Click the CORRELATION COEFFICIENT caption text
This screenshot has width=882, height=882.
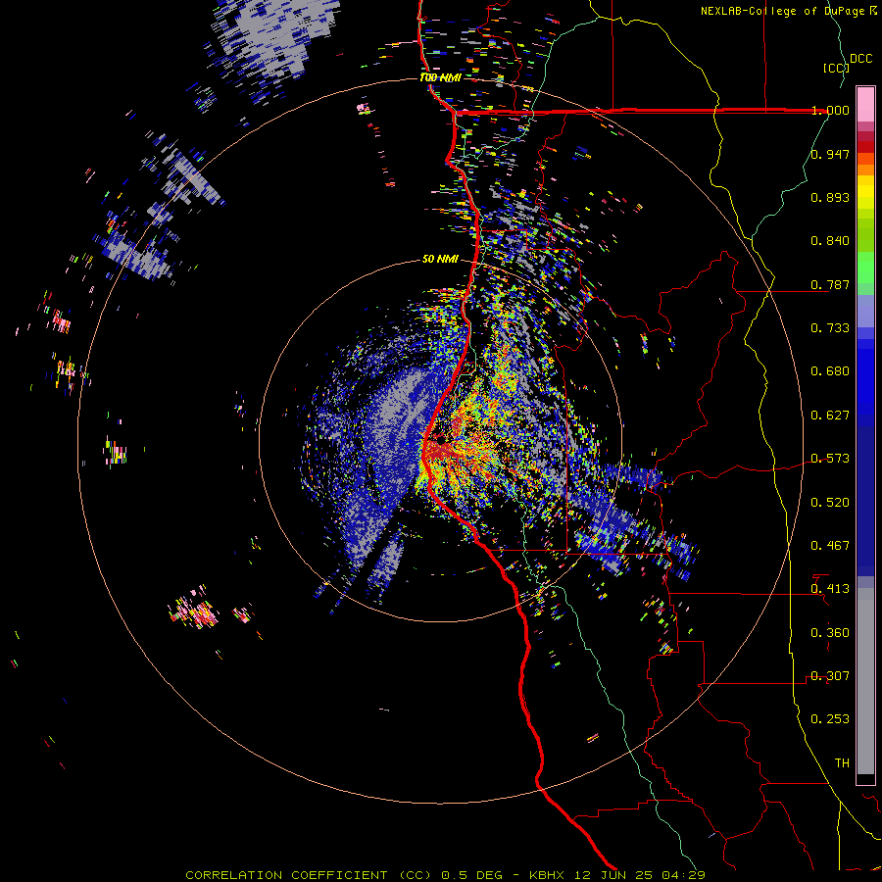click(286, 875)
